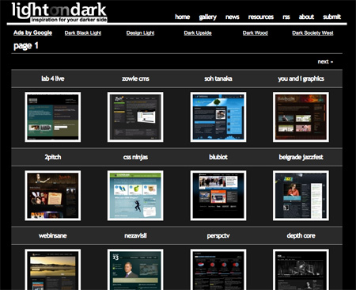Open the you and i graphics thumbnail
Image resolution: width=356 pixels, height=290 pixels.
click(x=301, y=117)
